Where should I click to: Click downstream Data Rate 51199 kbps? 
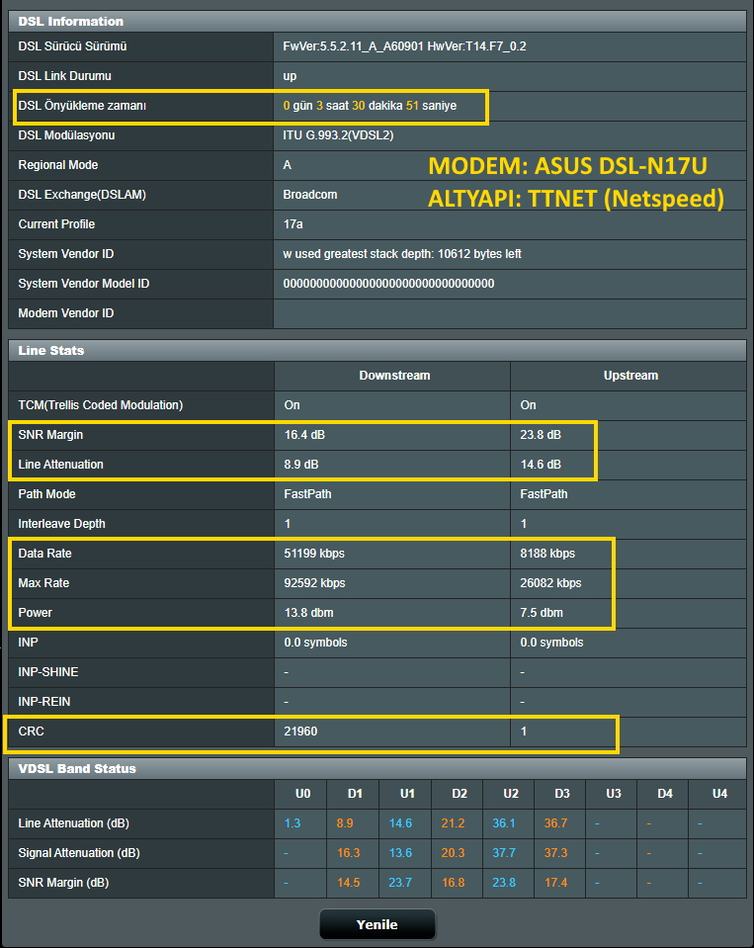pyautogui.click(x=314, y=554)
